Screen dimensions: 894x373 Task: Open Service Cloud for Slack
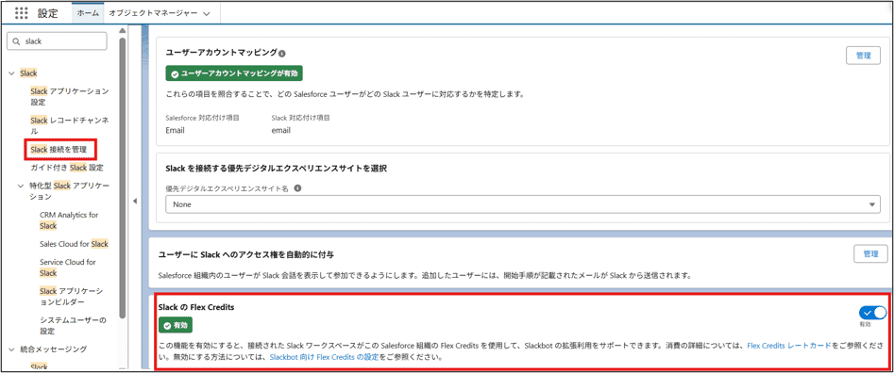pyautogui.click(x=68, y=268)
